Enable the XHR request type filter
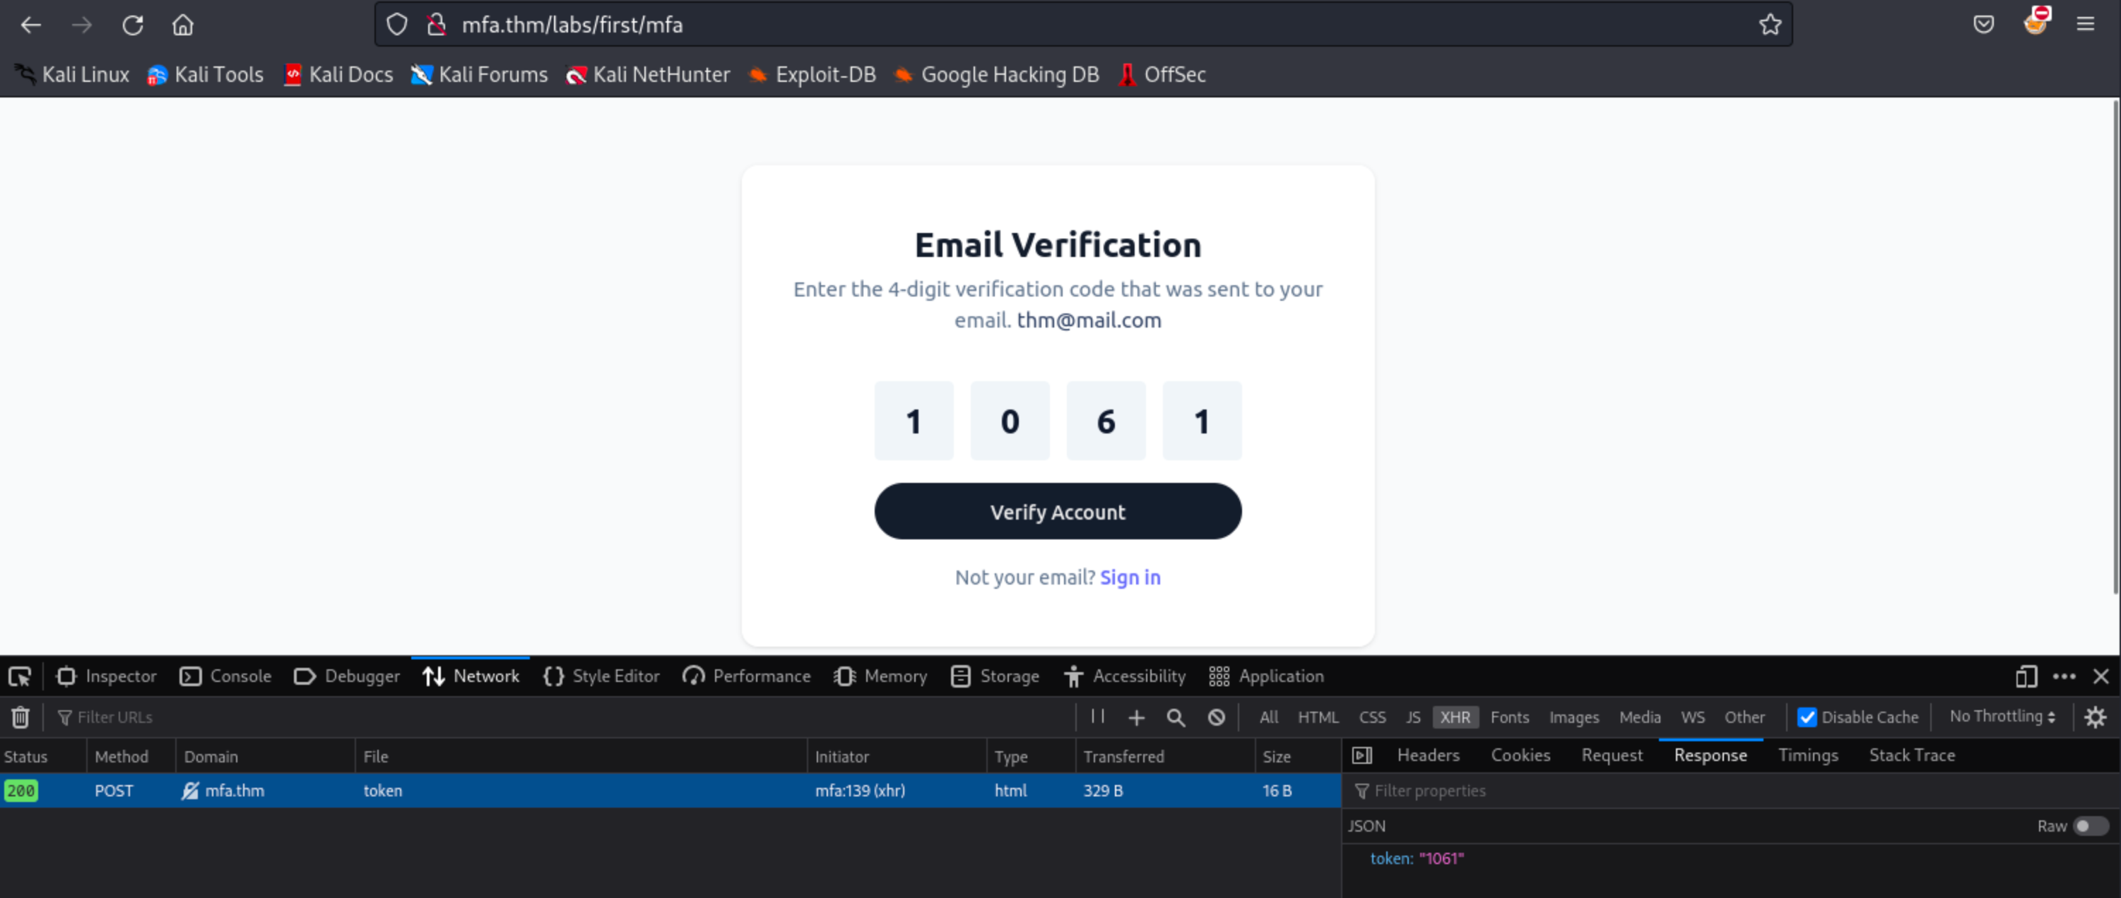The height and width of the screenshot is (898, 2121). (1455, 717)
